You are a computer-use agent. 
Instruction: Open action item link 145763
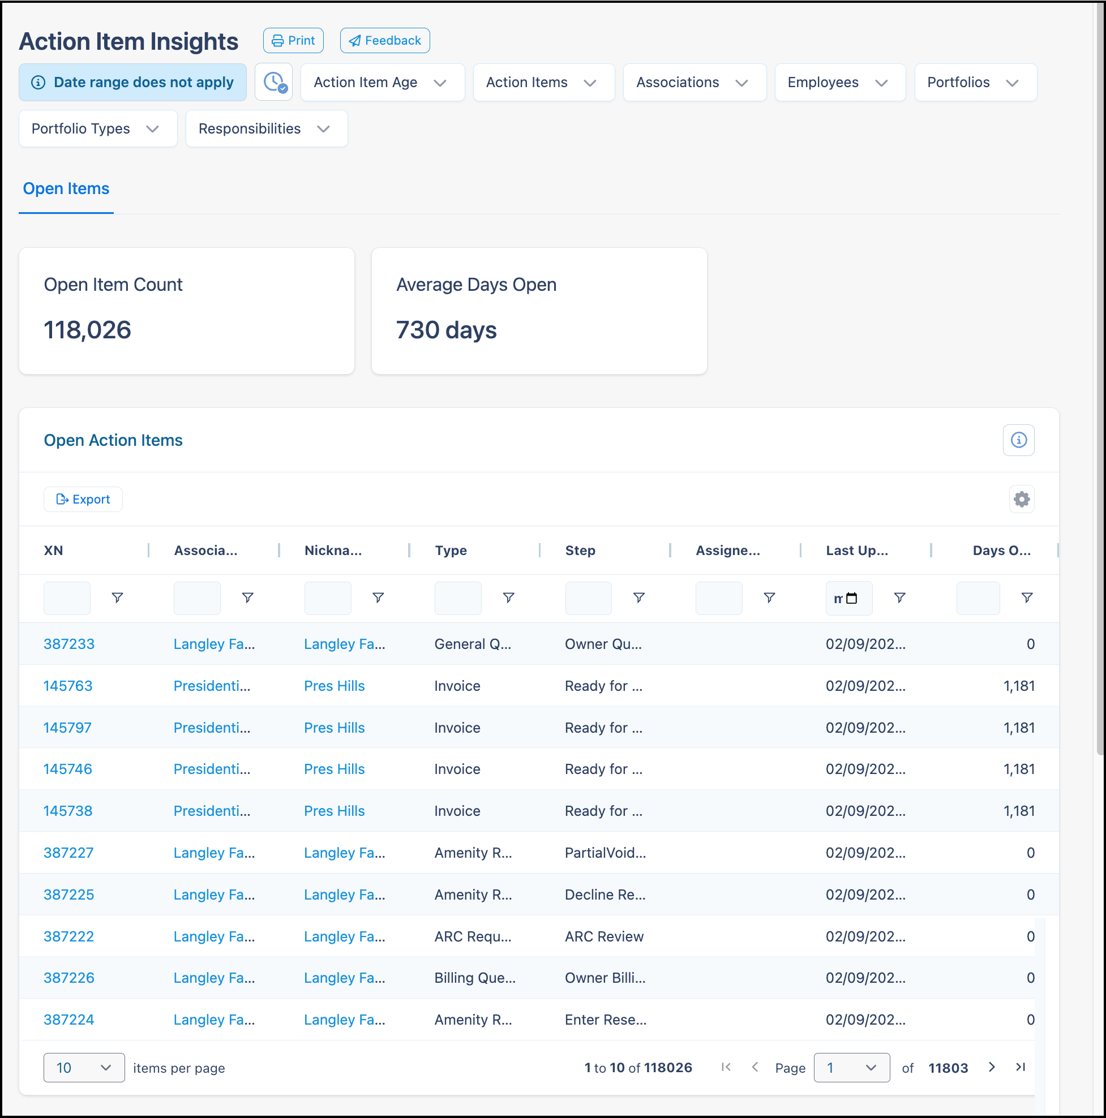click(x=68, y=686)
